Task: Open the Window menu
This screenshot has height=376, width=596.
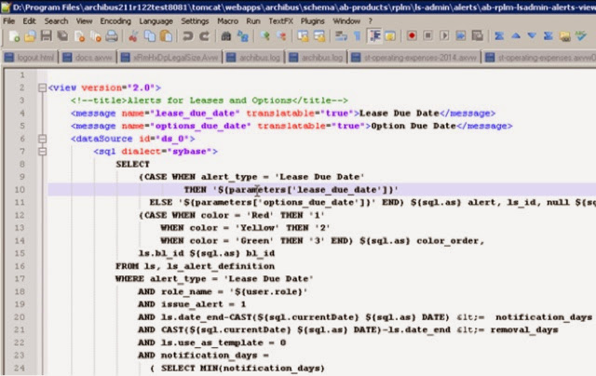Action: (346, 21)
